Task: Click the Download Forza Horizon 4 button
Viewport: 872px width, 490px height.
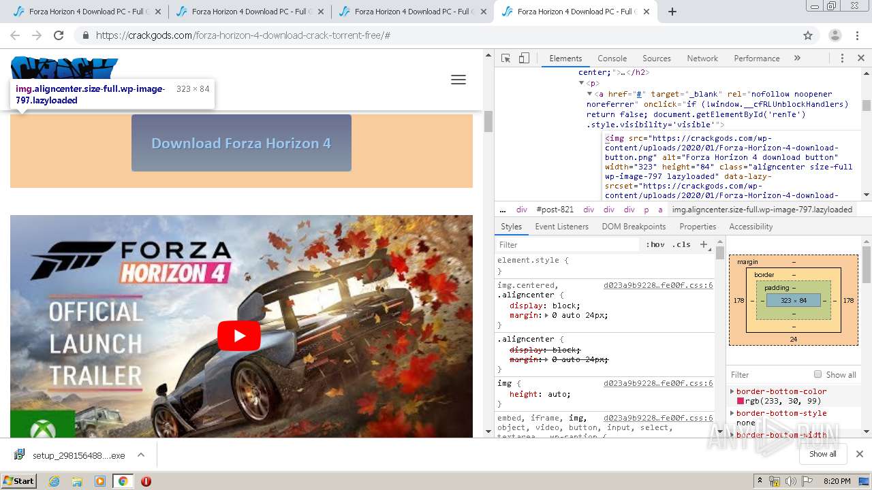Action: [x=241, y=143]
